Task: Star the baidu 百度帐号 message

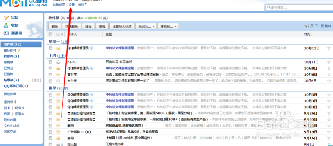Action: pyautogui.click(x=329, y=62)
